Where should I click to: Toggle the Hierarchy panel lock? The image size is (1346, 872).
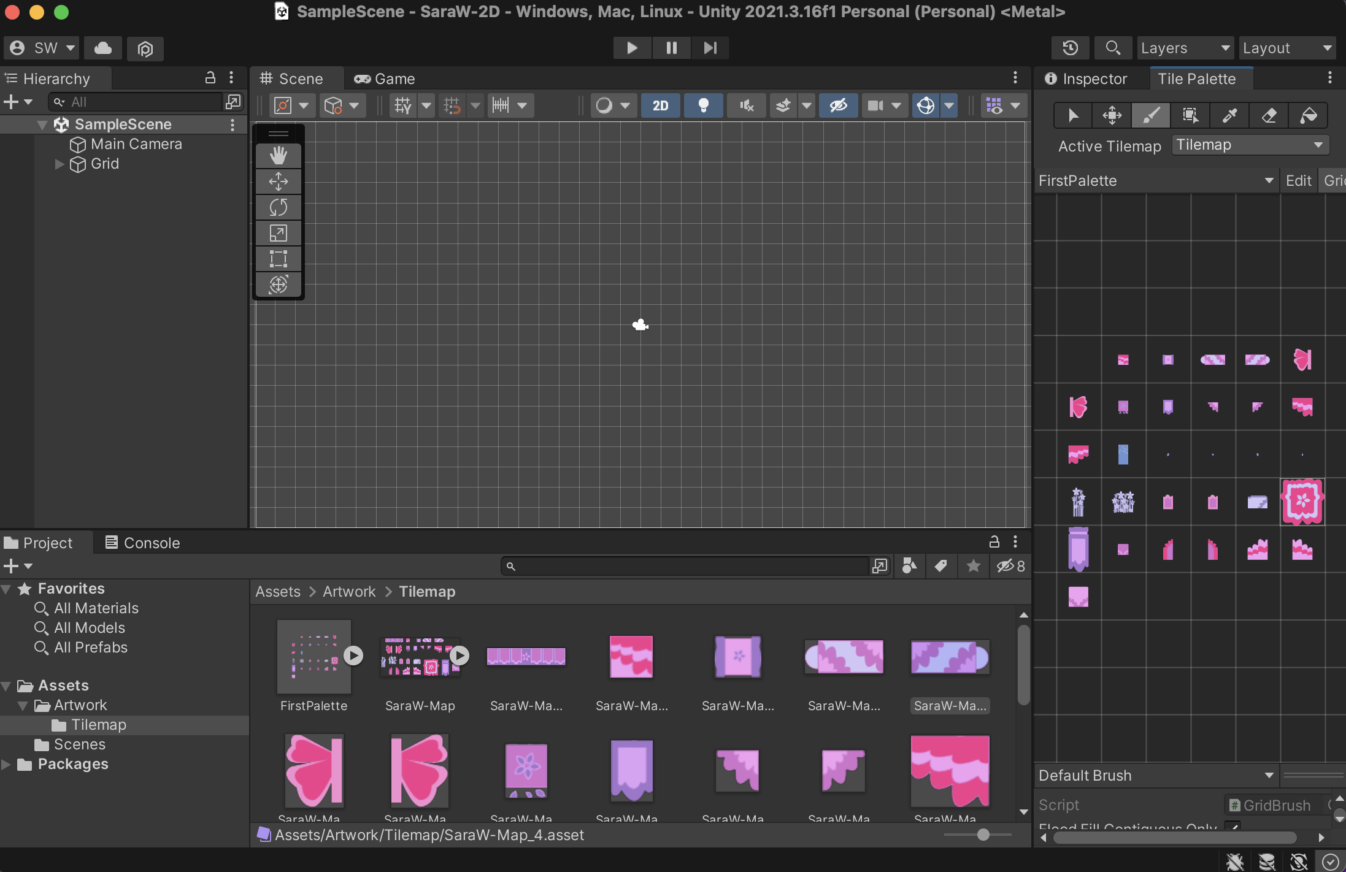click(x=210, y=78)
